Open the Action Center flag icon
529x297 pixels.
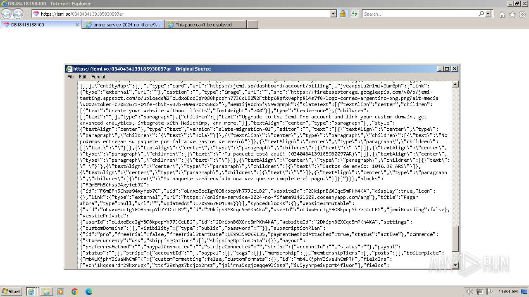click(x=490, y=292)
